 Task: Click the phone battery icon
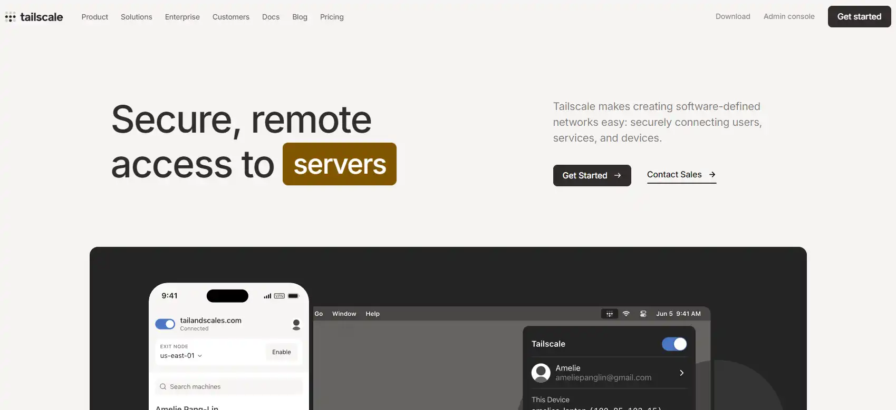tap(293, 296)
